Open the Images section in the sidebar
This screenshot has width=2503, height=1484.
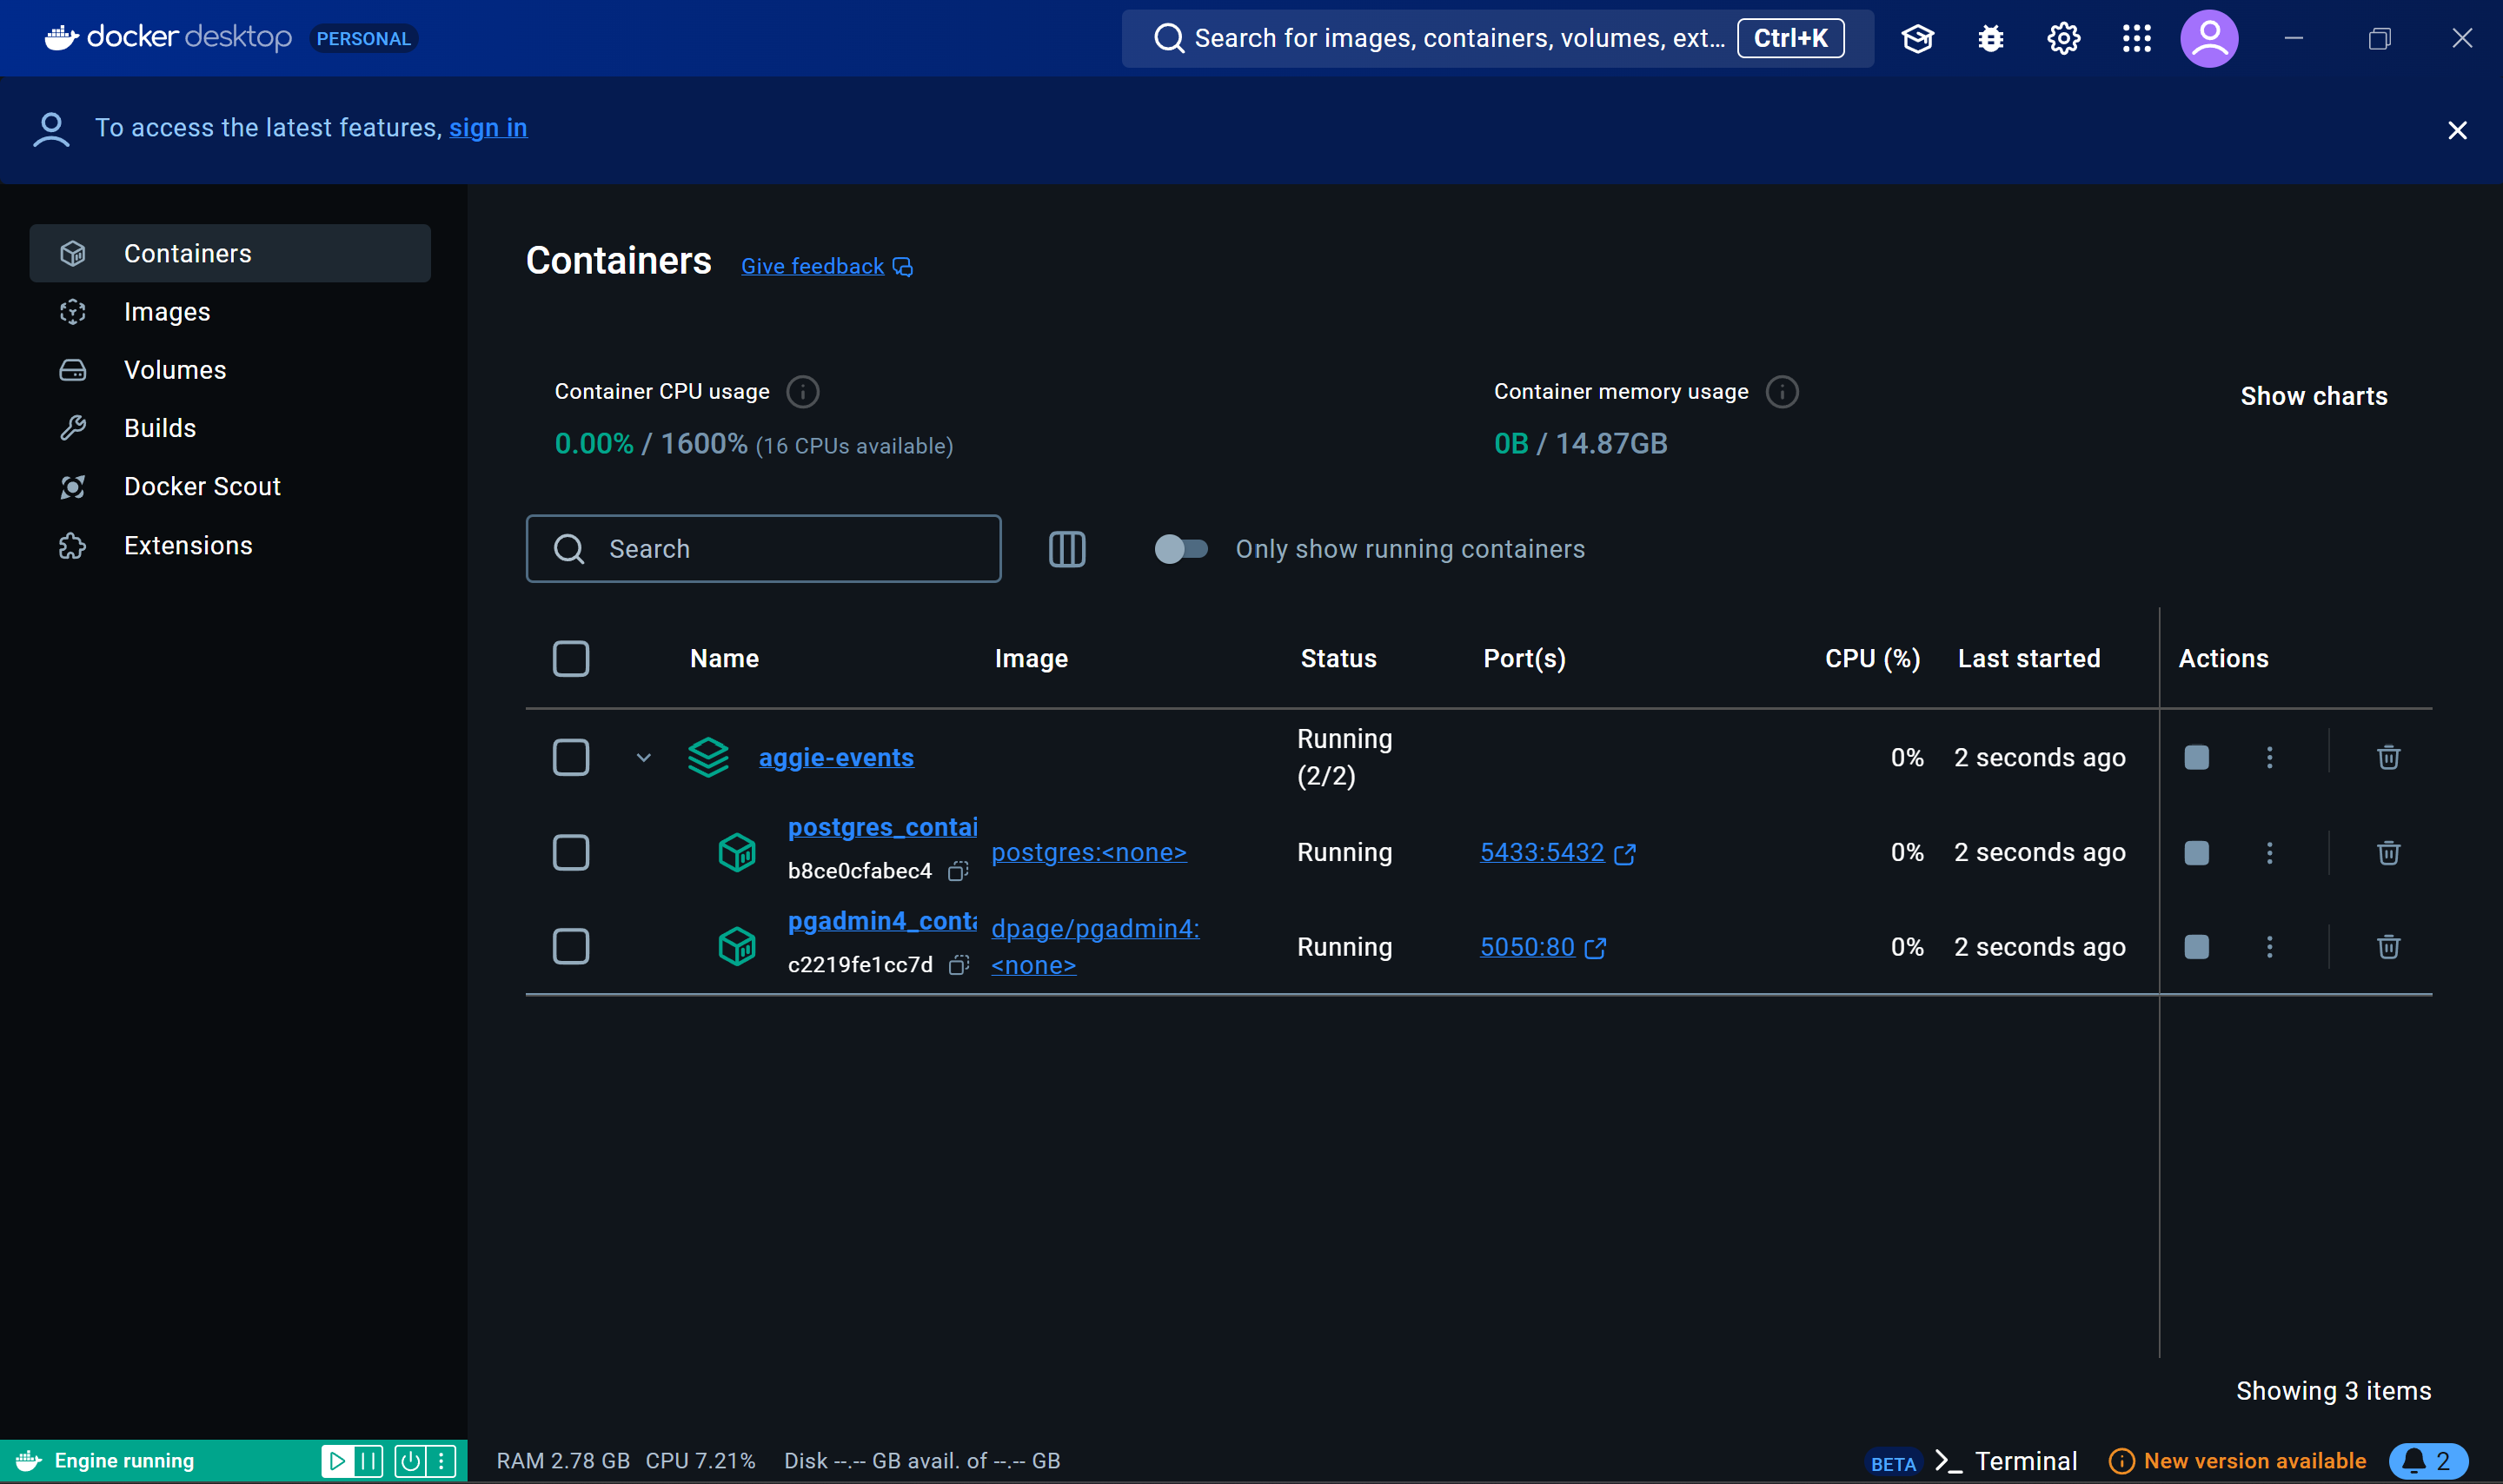click(167, 311)
